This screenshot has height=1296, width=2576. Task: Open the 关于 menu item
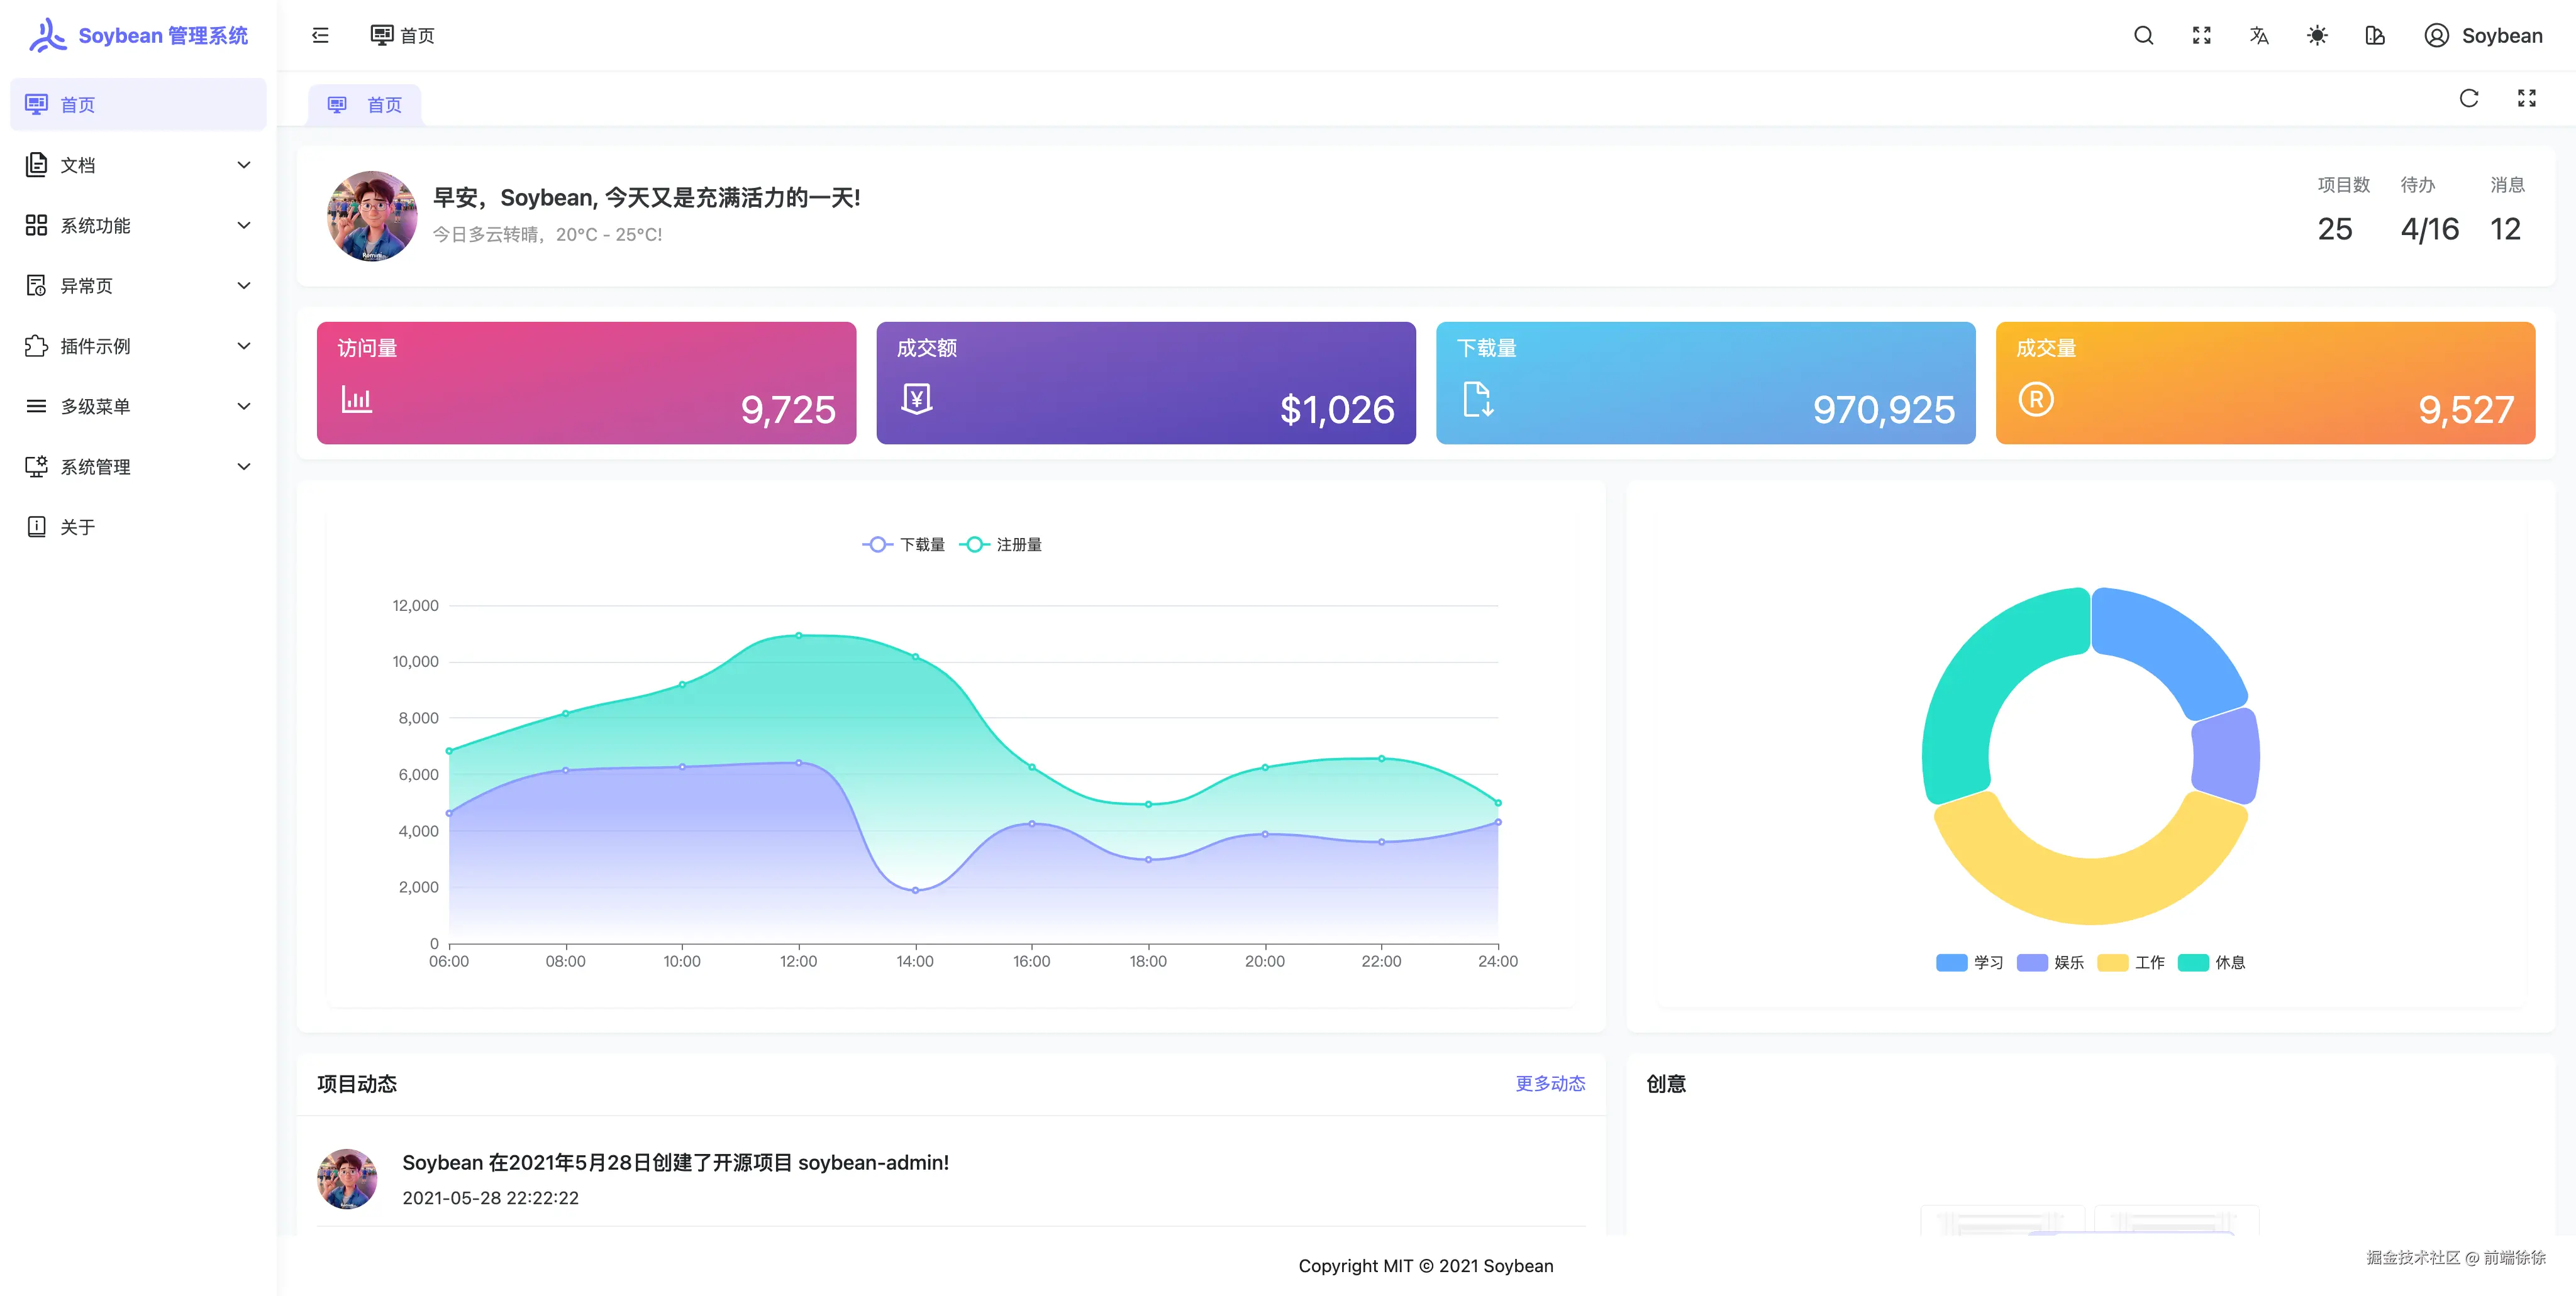[x=78, y=527]
